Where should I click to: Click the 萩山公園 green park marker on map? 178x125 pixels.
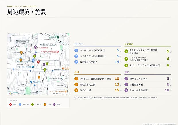[58, 37]
